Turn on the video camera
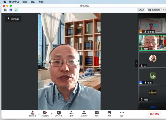 click(x=45, y=114)
